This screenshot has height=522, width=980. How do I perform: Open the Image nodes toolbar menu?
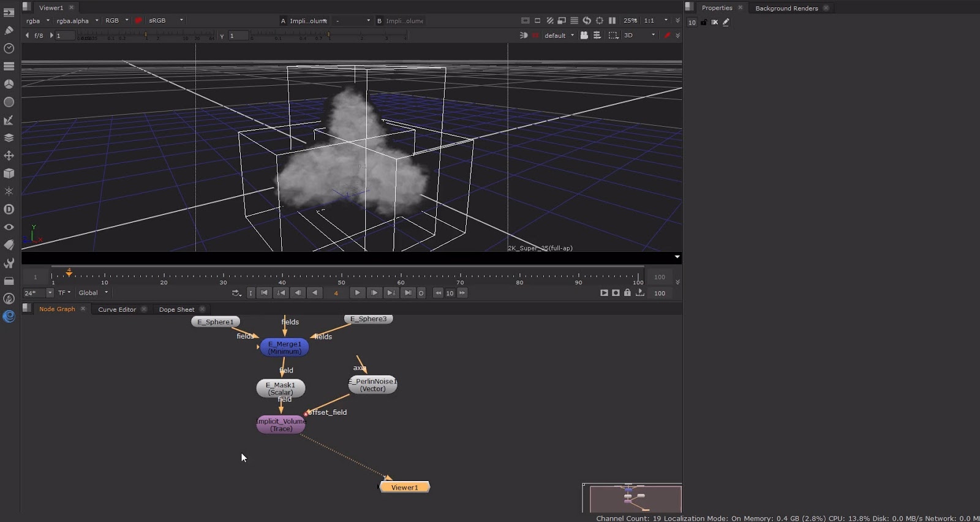click(x=9, y=12)
